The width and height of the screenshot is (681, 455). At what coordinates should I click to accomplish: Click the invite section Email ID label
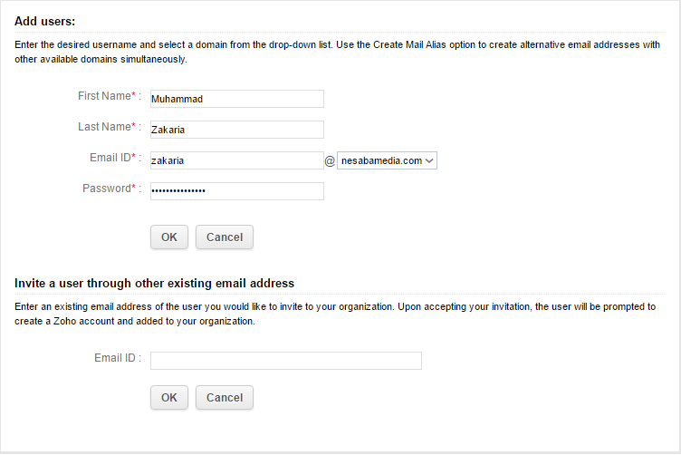point(117,358)
